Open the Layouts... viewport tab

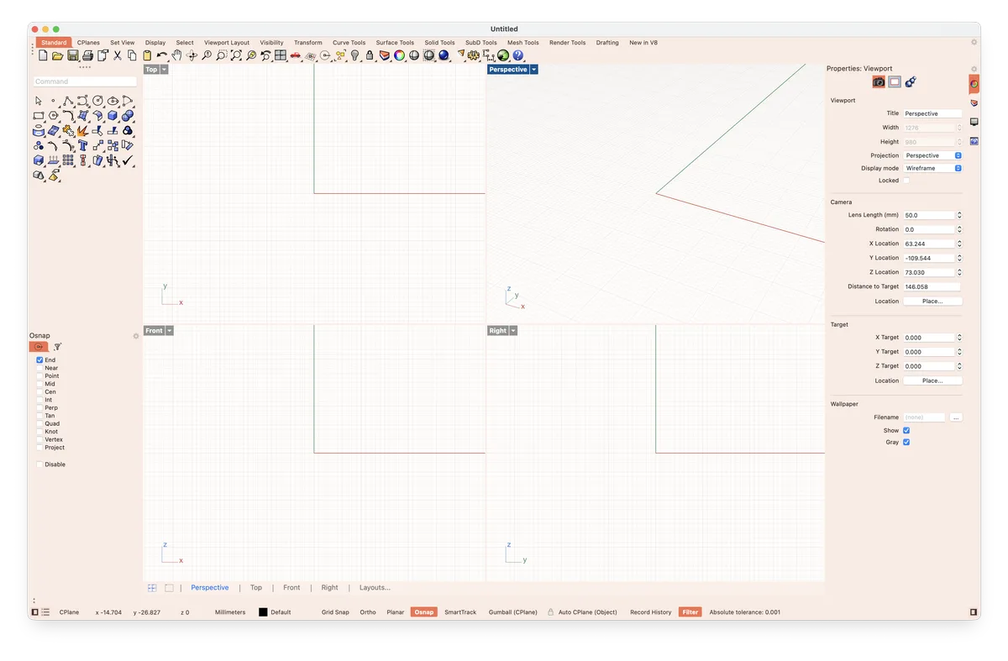[x=375, y=588]
